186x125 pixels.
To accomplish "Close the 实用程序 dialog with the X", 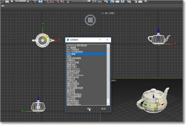I will point(107,40).
